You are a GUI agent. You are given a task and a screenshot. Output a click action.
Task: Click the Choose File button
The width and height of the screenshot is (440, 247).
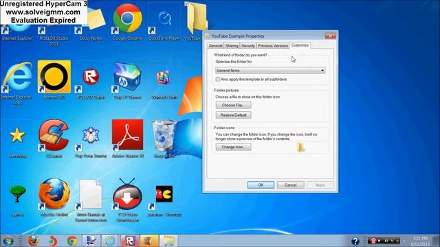tap(234, 105)
